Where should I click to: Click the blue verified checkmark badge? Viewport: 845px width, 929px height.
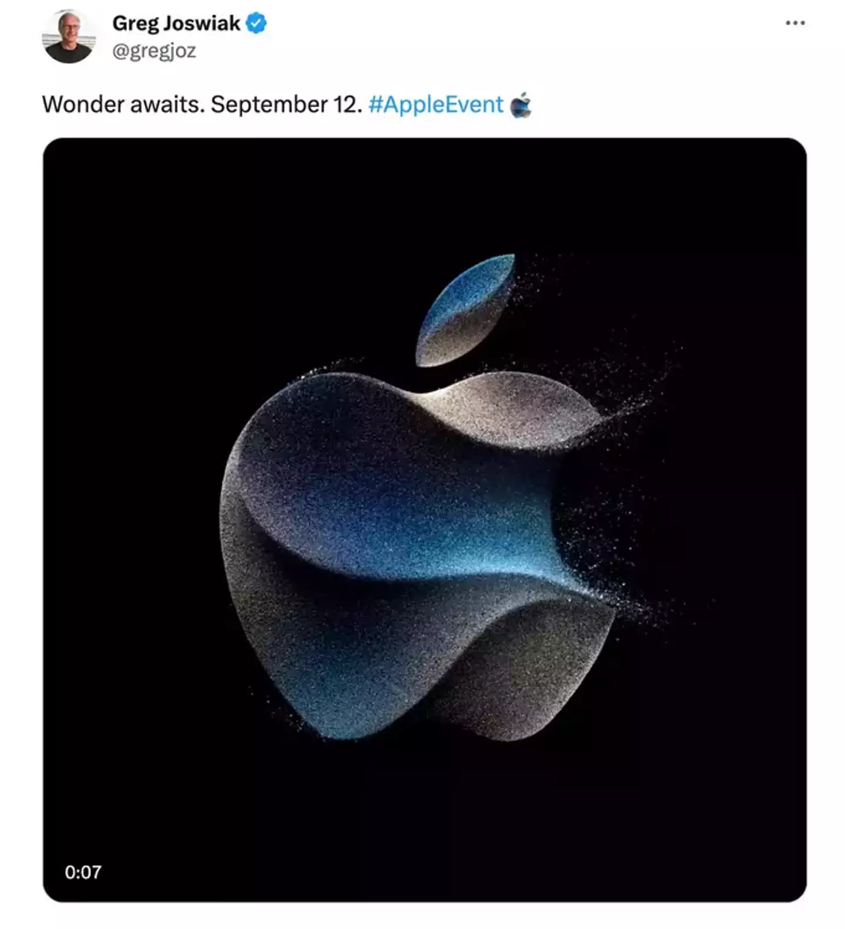pyautogui.click(x=256, y=23)
